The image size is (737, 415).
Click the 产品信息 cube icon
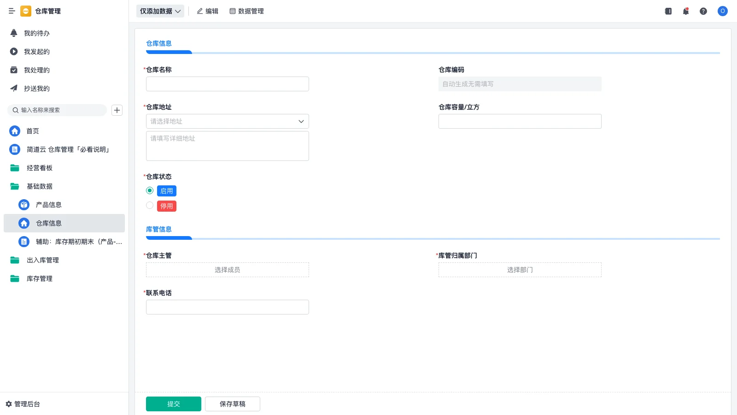[23, 204]
